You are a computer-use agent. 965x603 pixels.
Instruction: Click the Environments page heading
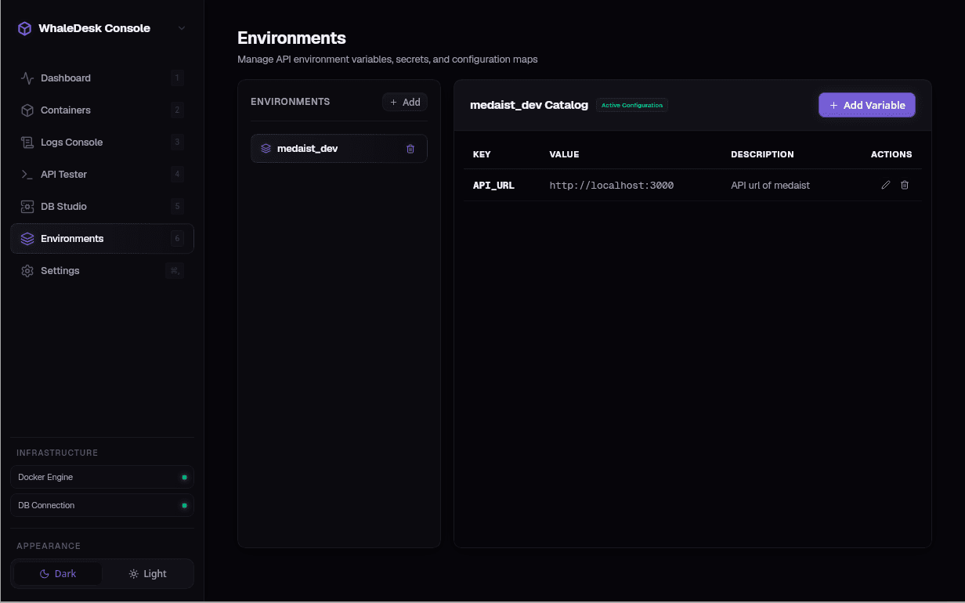291,38
